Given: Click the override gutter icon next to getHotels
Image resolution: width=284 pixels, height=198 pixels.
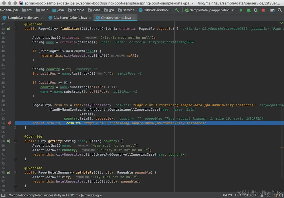Looking at the screenshot, I should point(8,172).
